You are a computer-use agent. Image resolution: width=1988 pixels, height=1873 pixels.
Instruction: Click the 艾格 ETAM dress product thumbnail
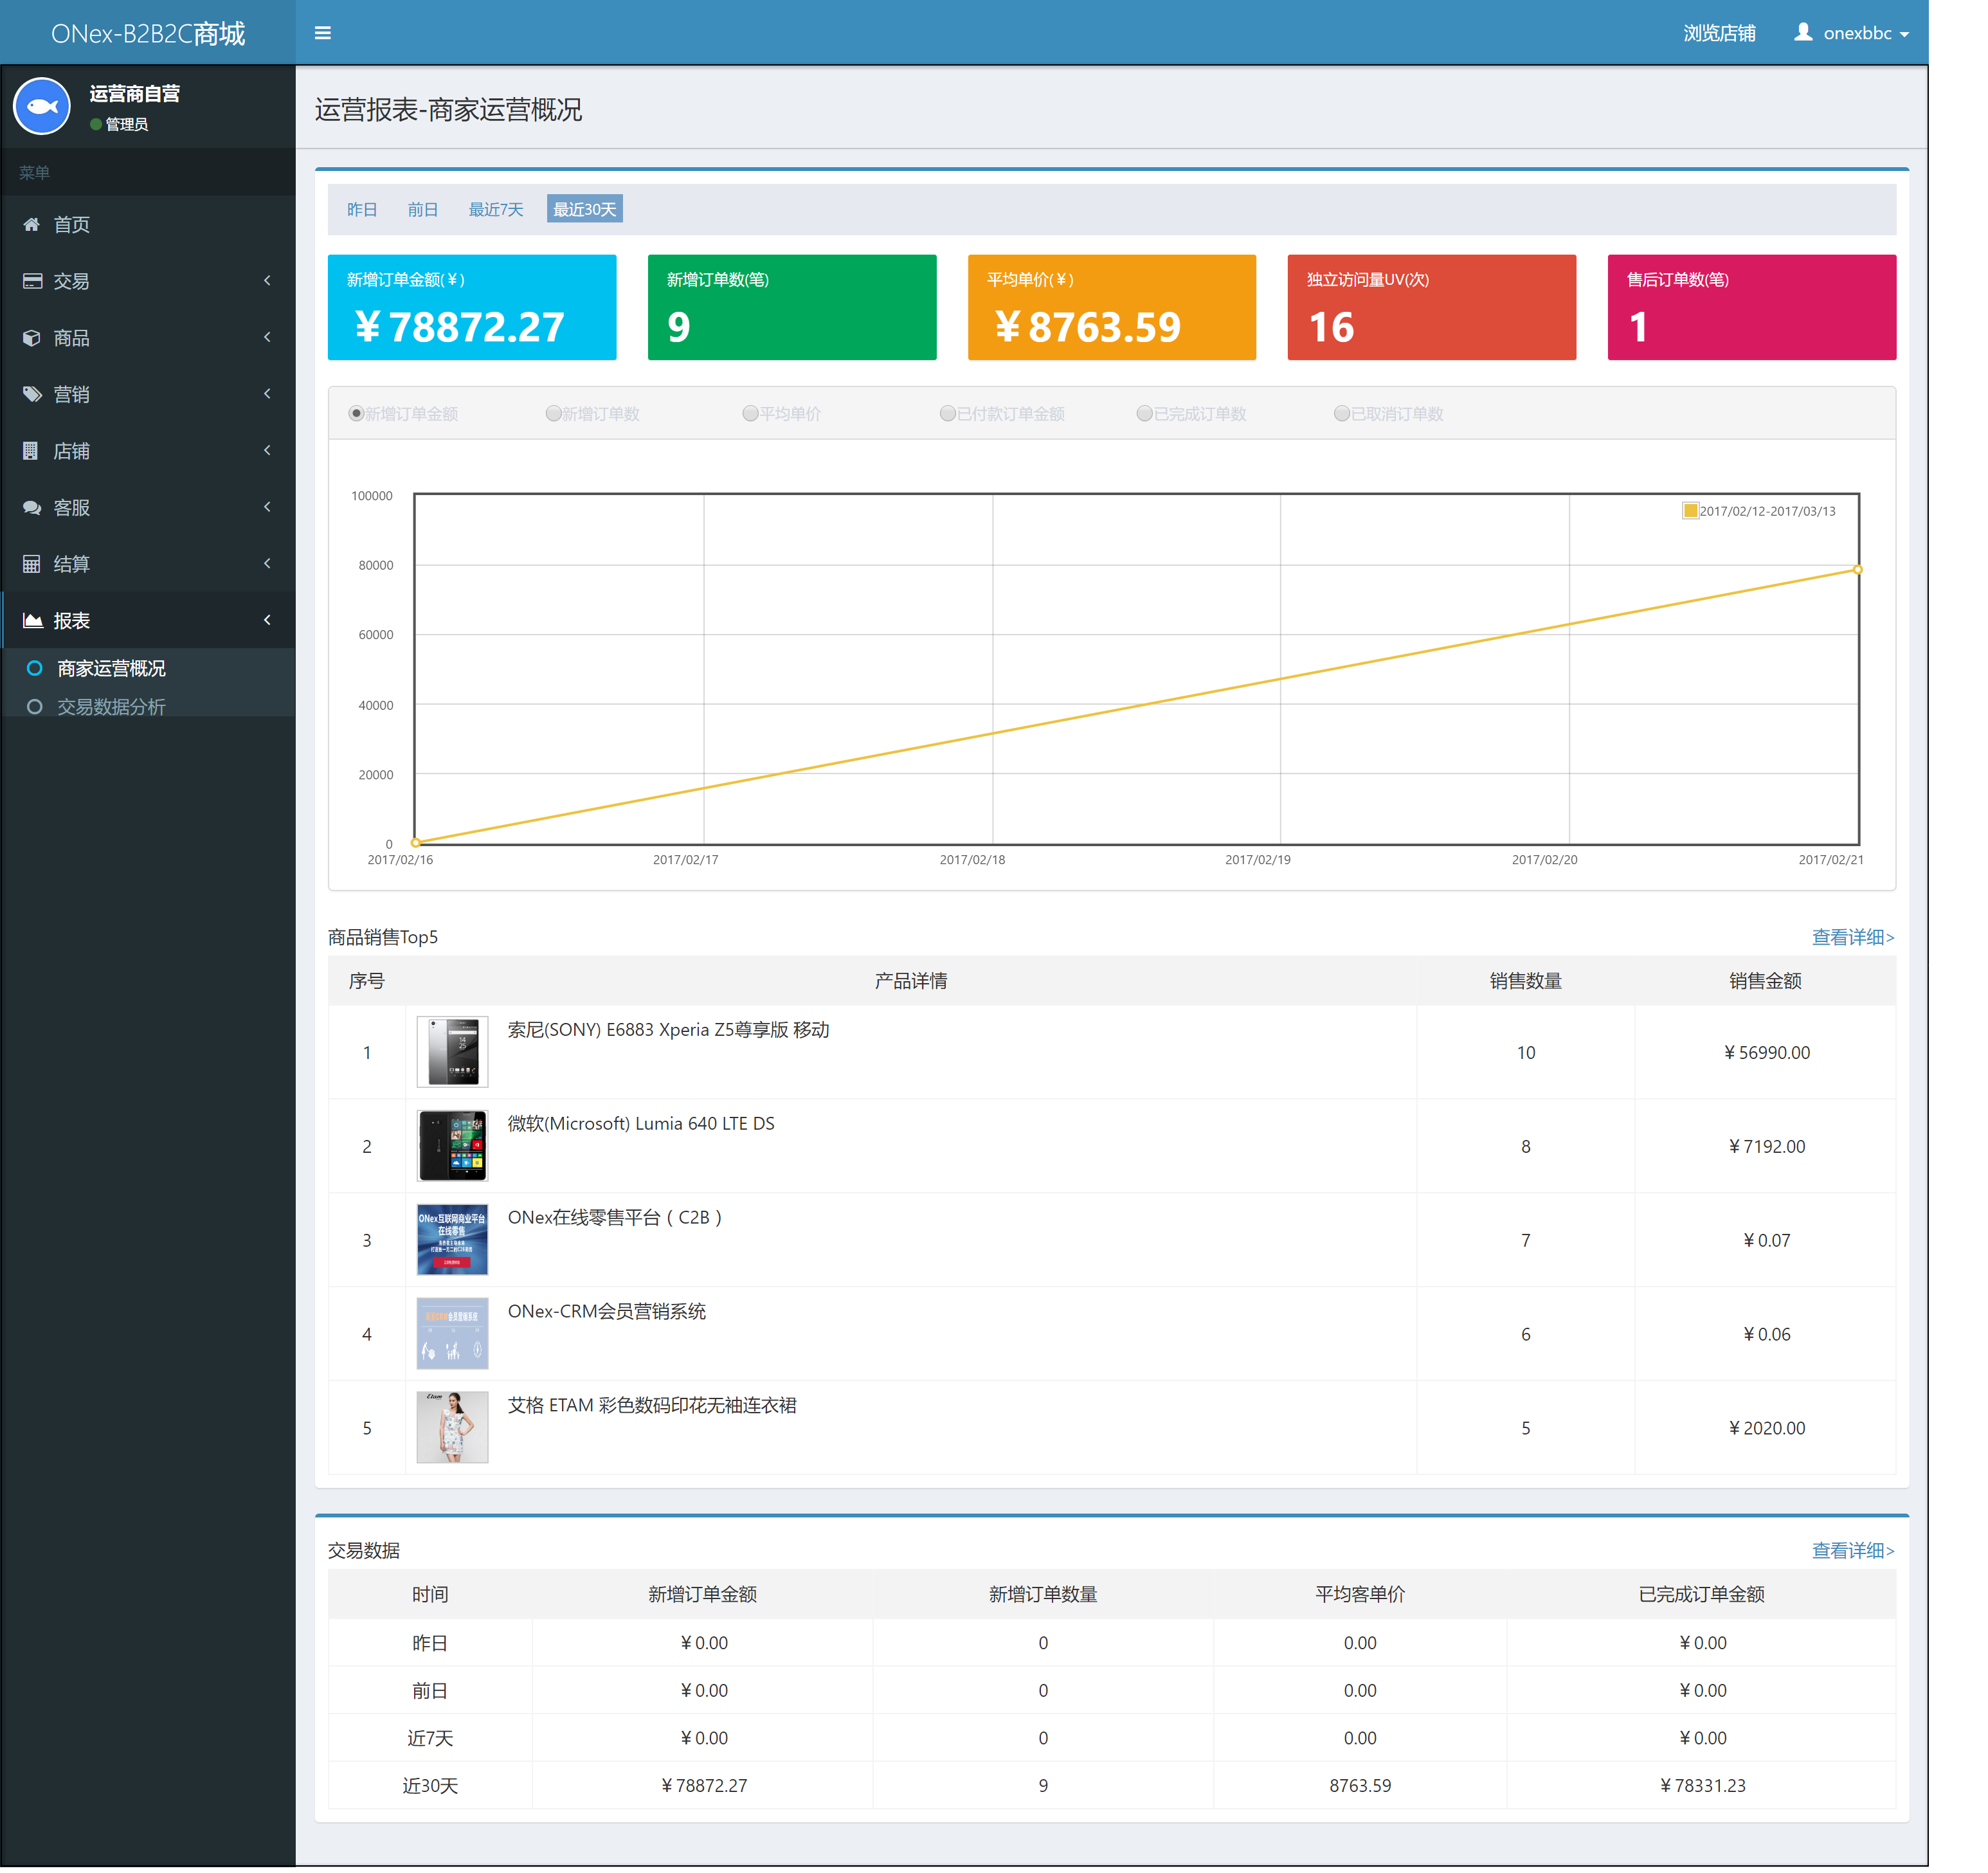click(x=453, y=1428)
